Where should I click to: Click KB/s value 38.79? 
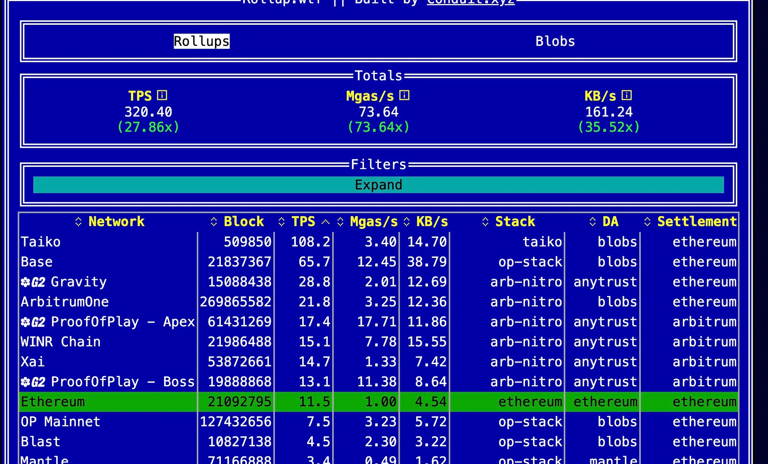(427, 262)
